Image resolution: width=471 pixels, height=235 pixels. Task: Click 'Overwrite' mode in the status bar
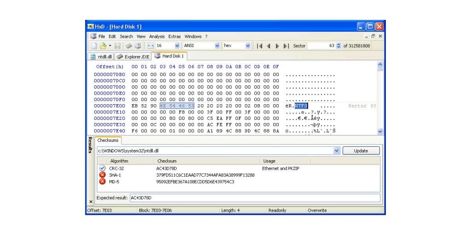[x=317, y=210]
